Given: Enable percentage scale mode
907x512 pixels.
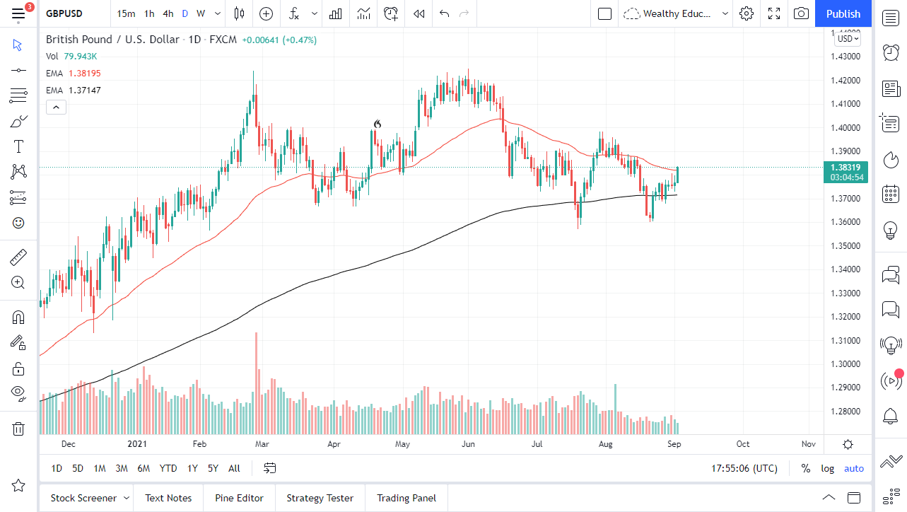Looking at the screenshot, I should point(805,468).
